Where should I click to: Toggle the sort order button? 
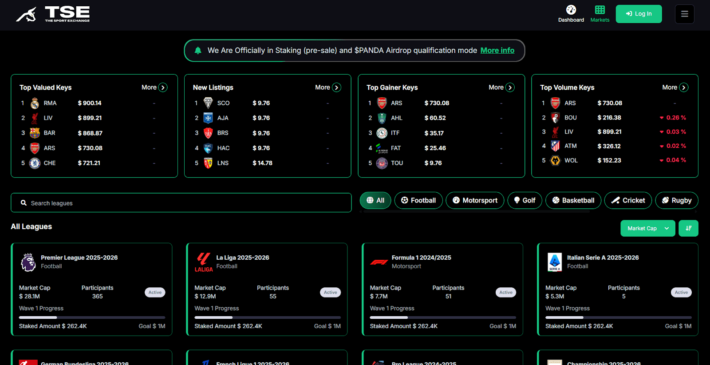(x=688, y=228)
